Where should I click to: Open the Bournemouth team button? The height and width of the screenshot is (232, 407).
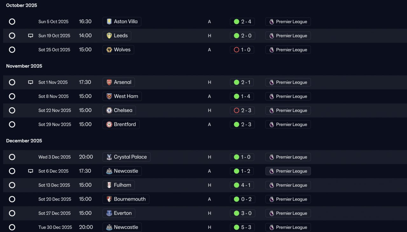coord(126,199)
